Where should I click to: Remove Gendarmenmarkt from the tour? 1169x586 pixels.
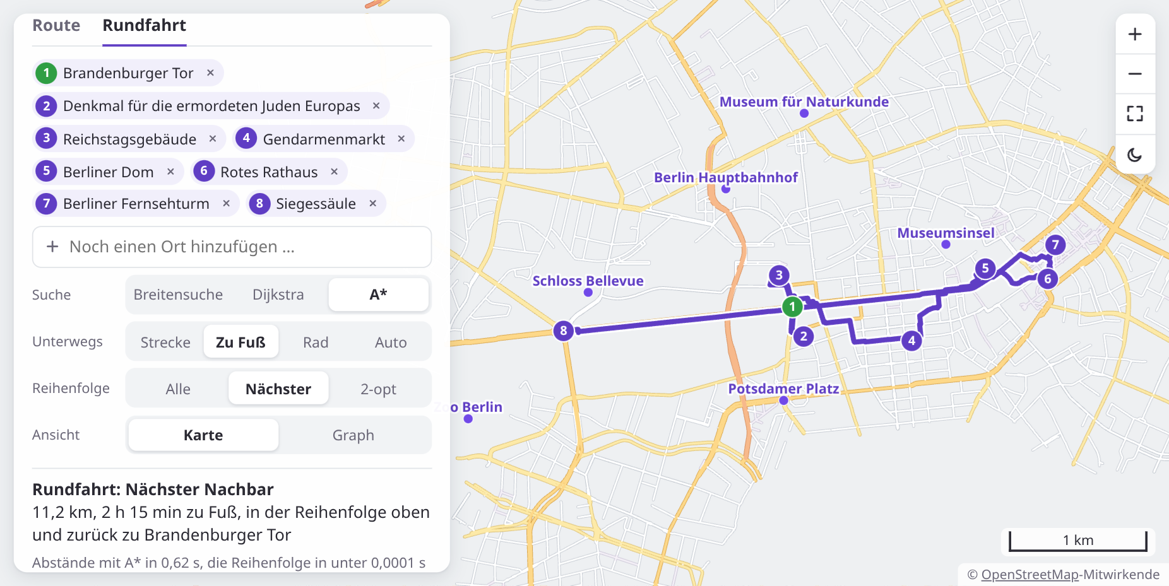pos(401,139)
